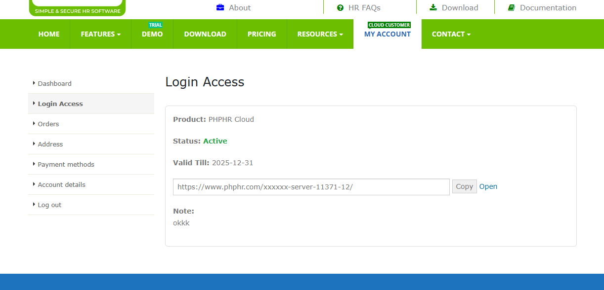
Task: Click the Download icon in the top bar
Action: 432,7
